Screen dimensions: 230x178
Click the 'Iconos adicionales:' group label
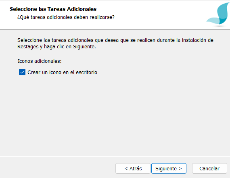click(40, 61)
